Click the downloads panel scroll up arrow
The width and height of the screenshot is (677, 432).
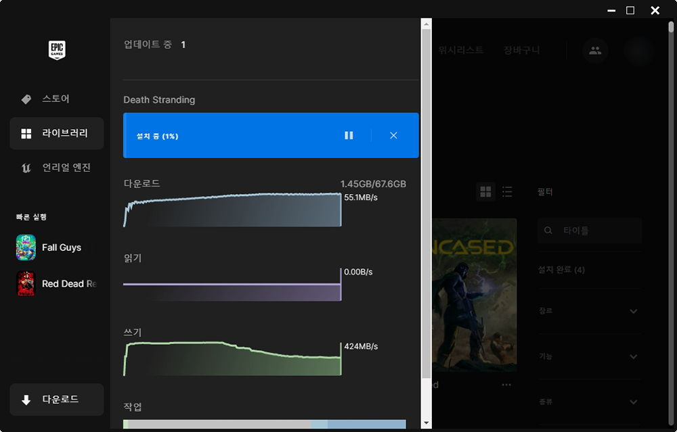(426, 24)
